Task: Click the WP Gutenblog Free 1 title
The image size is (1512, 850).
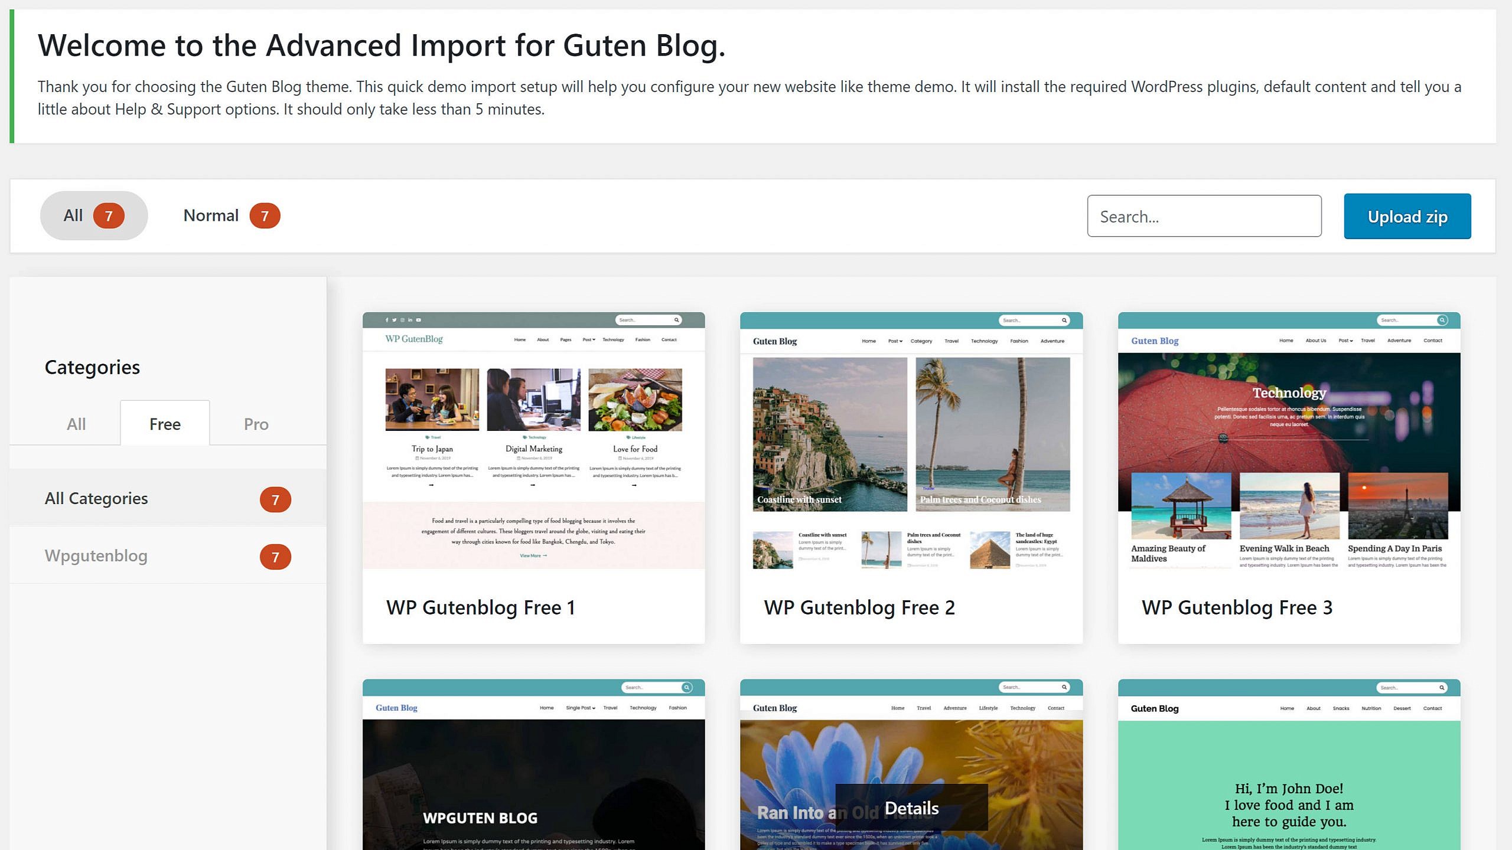Action: click(481, 607)
